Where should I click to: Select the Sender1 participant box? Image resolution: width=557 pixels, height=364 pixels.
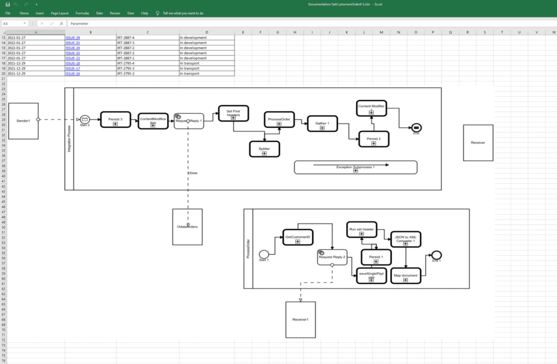[x=23, y=121]
